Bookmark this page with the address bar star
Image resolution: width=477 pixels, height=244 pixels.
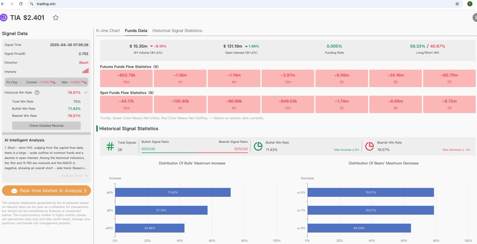click(x=457, y=4)
